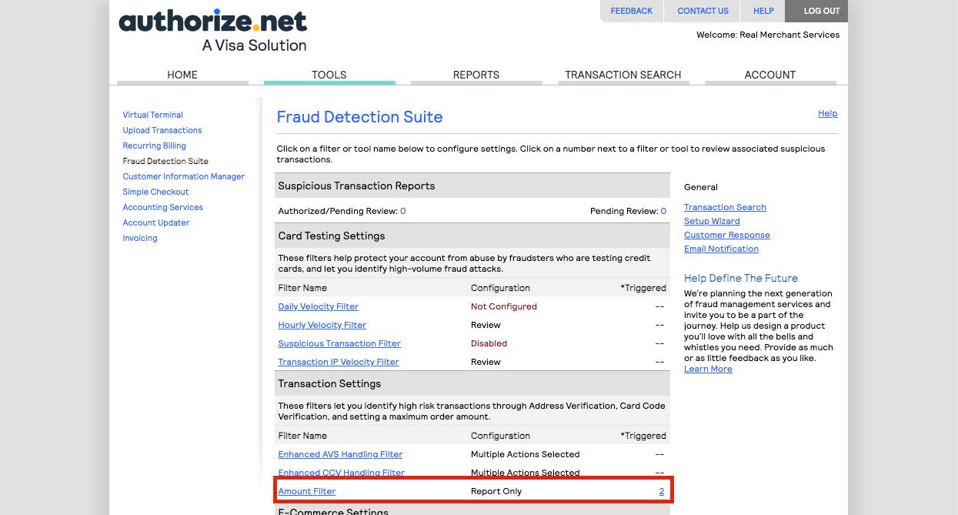Screen dimensions: 958x515
Task: Switch to the Home tab
Action: tap(182, 75)
